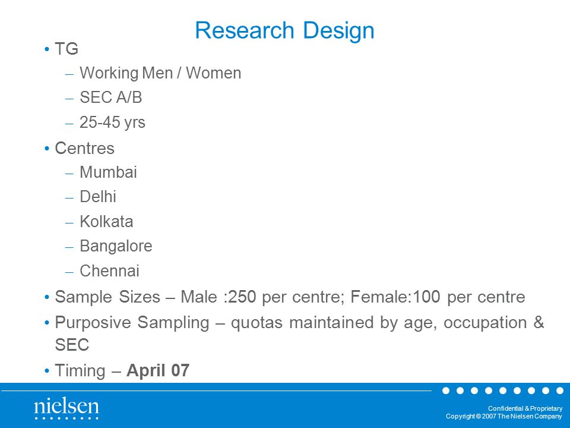Select the Copyright 2007 Nielsen Company text
This screenshot has height=428, width=570.
(504, 416)
